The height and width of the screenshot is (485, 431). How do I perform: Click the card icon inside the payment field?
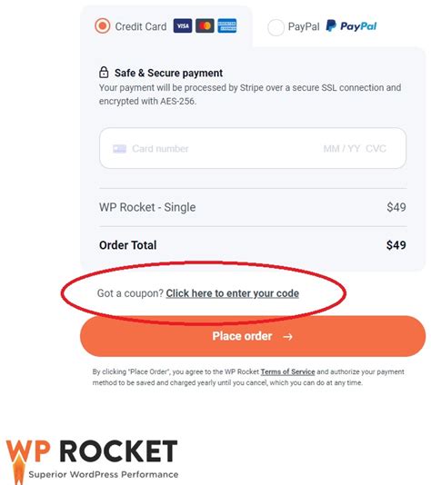click(x=119, y=149)
